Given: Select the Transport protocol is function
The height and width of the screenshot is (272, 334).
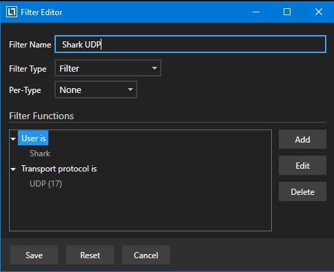Looking at the screenshot, I should point(59,169).
